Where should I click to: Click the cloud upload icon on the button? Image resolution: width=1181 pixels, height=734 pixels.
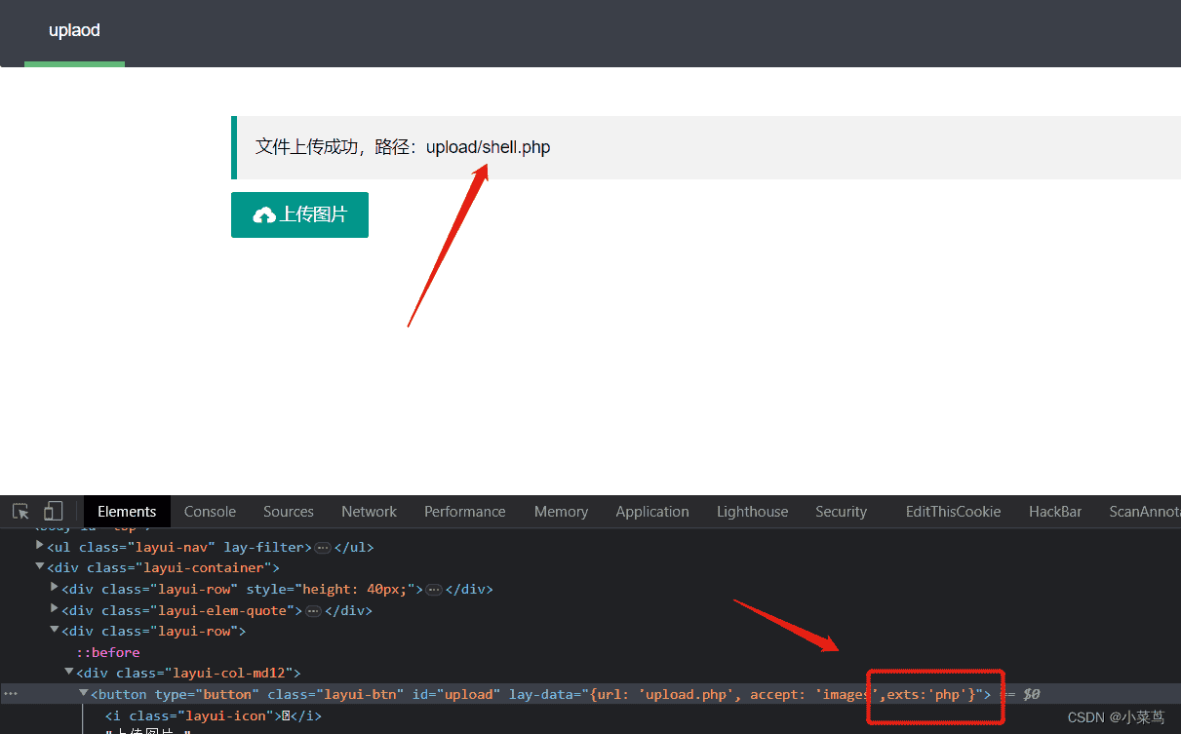263,215
